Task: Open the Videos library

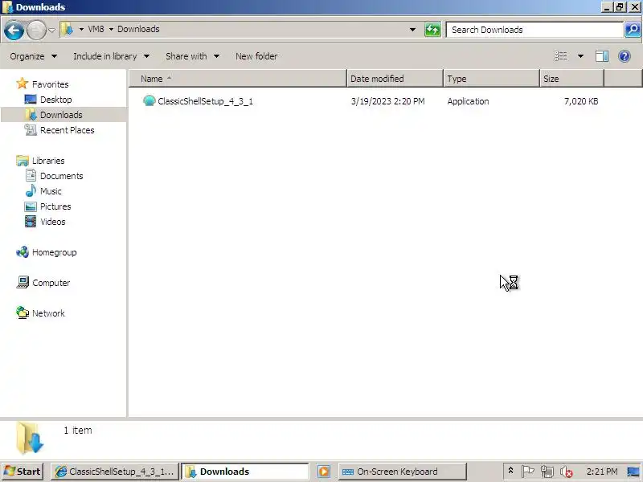Action: tap(52, 222)
